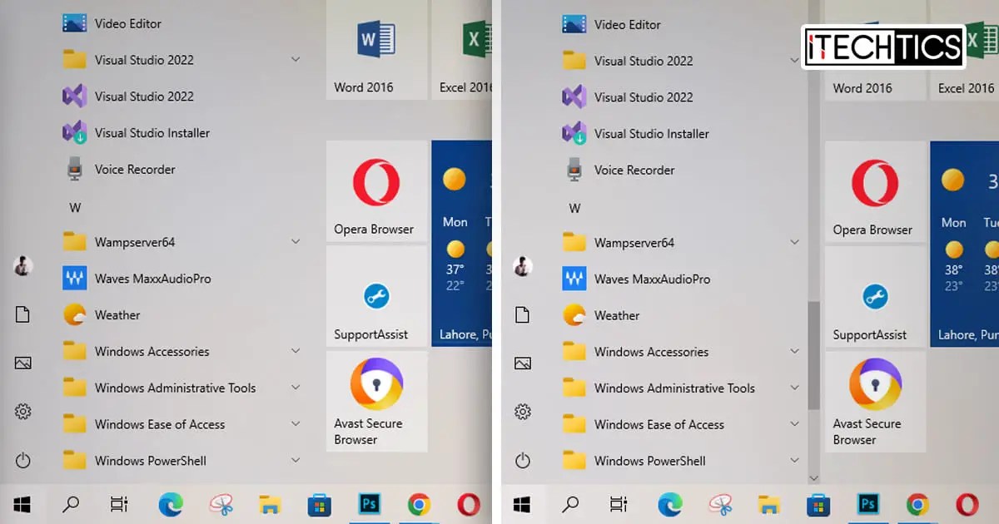Open the Power menu
Viewport: 999px width, 524px height.
coord(22,460)
